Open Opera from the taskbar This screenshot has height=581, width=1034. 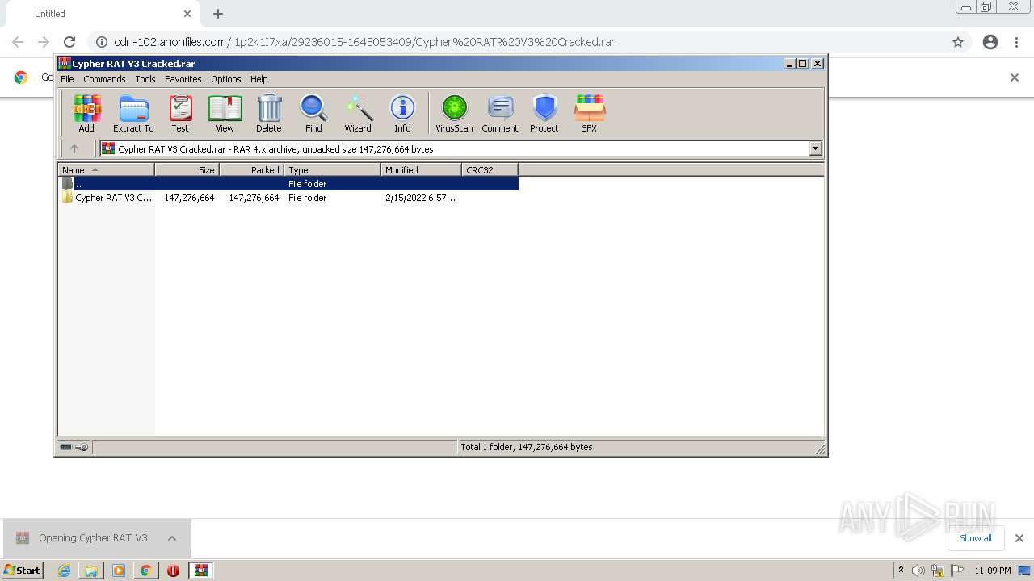tap(173, 571)
